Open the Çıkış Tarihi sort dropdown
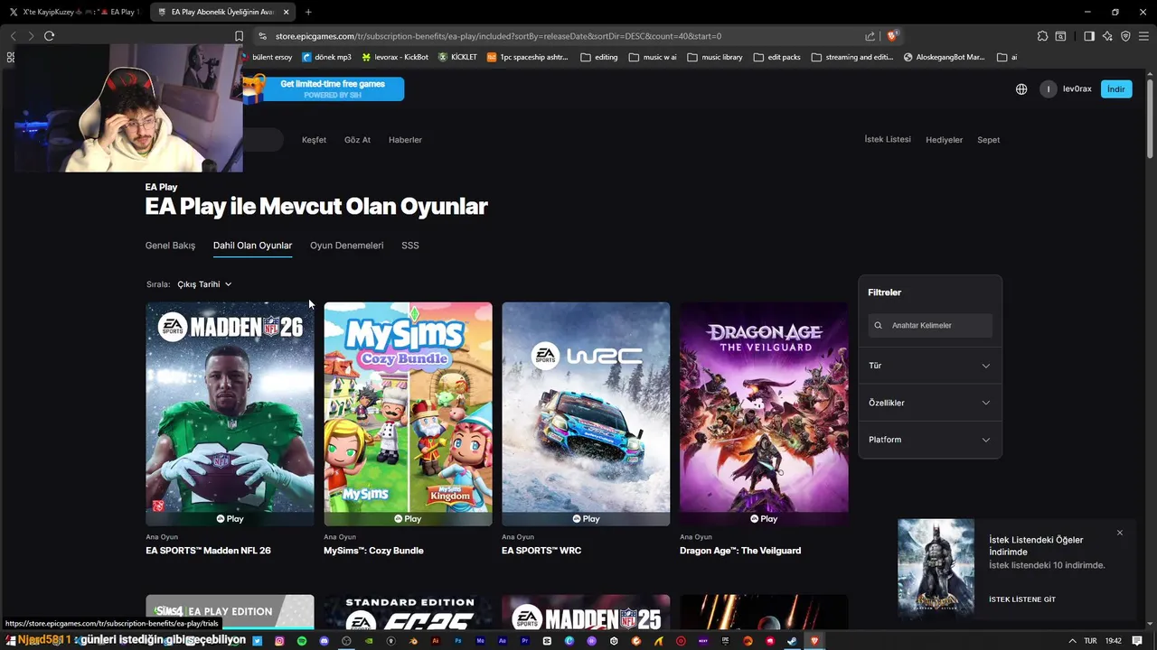1157x650 pixels. coord(204,284)
